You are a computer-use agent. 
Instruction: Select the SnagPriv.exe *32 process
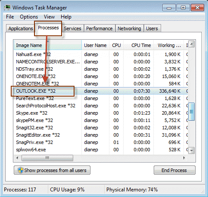(101, 142)
